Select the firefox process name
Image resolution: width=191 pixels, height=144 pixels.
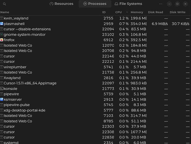[x=9, y=40]
